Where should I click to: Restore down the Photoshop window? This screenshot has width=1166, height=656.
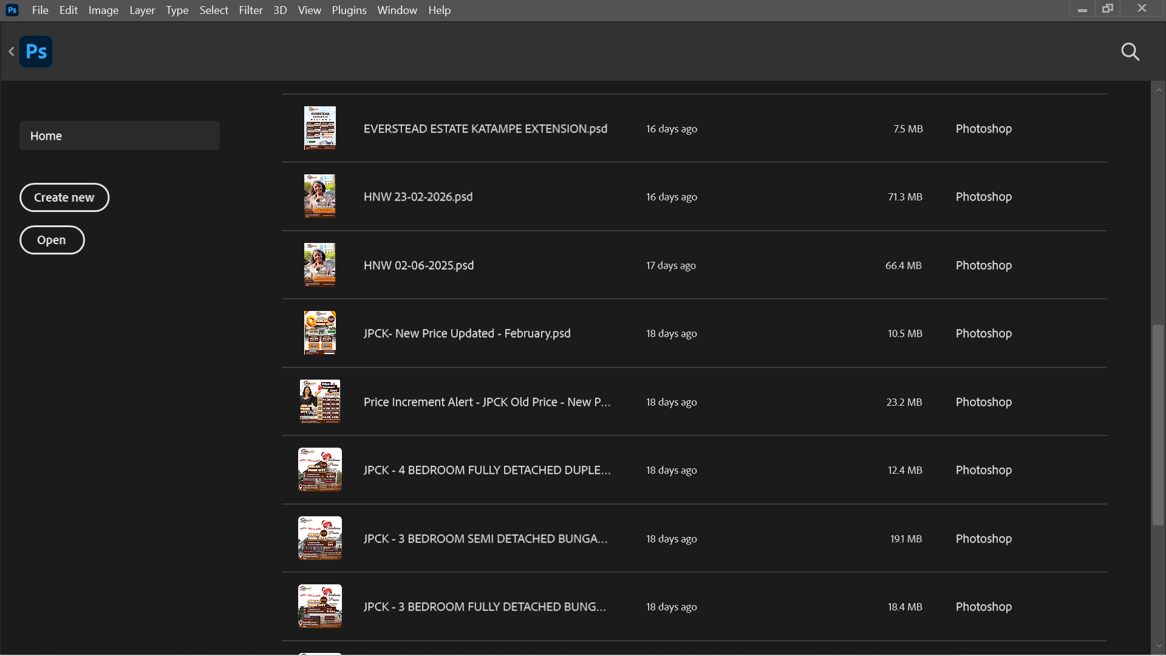click(1108, 9)
